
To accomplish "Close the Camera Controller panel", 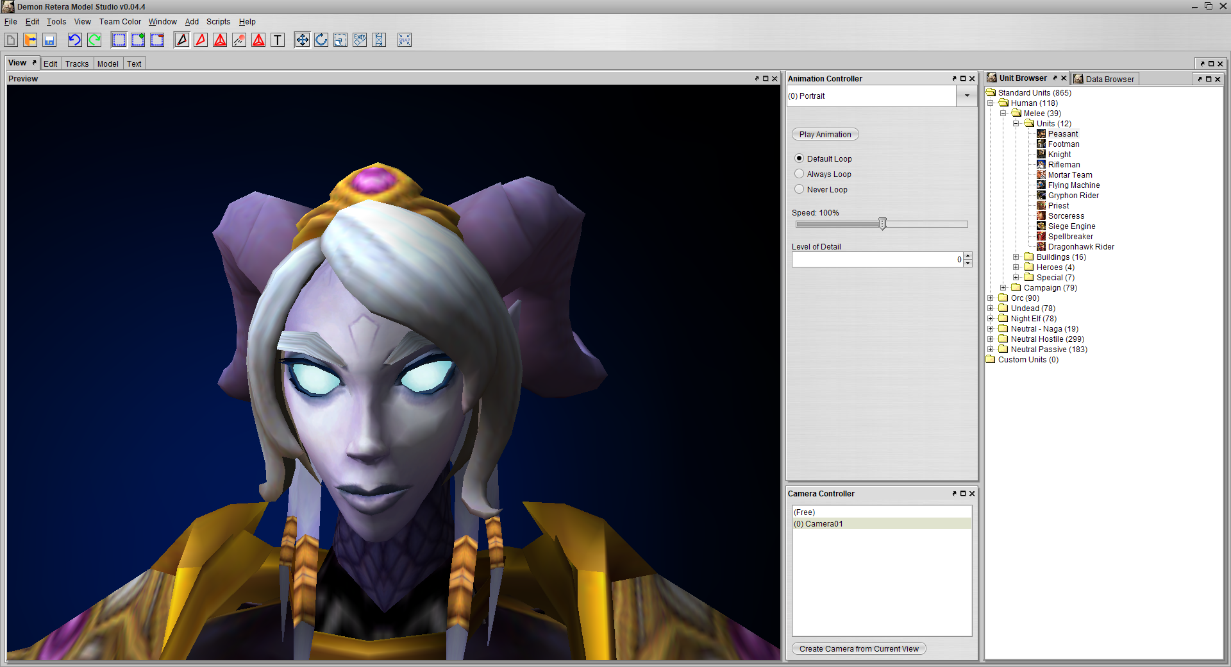I will 972,494.
